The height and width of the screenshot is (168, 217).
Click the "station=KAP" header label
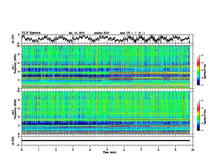coord(102,33)
